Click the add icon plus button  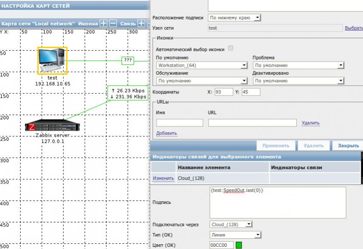103,24
